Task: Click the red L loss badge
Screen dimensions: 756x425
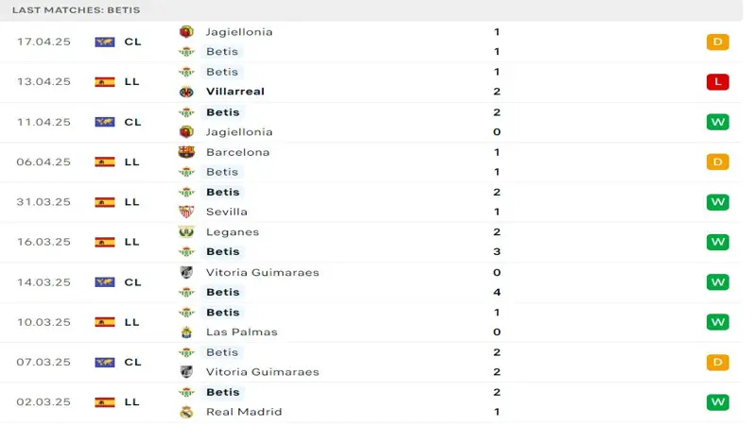Action: 717,82
